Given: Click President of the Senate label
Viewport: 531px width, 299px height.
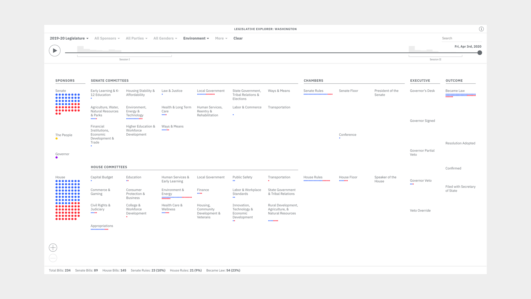Looking at the screenshot, I should (x=386, y=93).
